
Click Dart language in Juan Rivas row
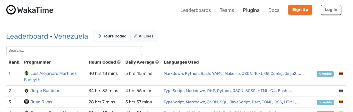click(x=256, y=102)
